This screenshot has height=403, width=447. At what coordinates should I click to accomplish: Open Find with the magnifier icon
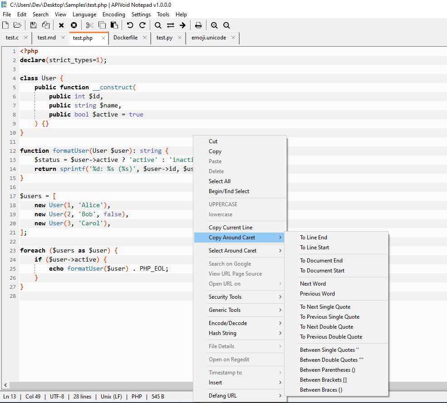[x=157, y=25]
